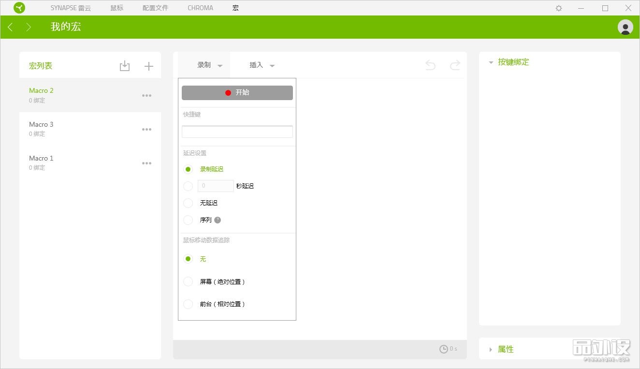Choose the 序列 radio option
The height and width of the screenshot is (369, 640).
[188, 220]
